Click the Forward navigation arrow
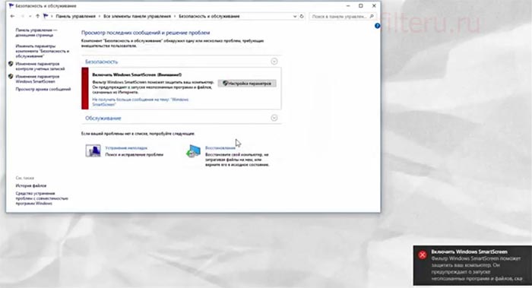The image size is (532, 288). coord(22,16)
